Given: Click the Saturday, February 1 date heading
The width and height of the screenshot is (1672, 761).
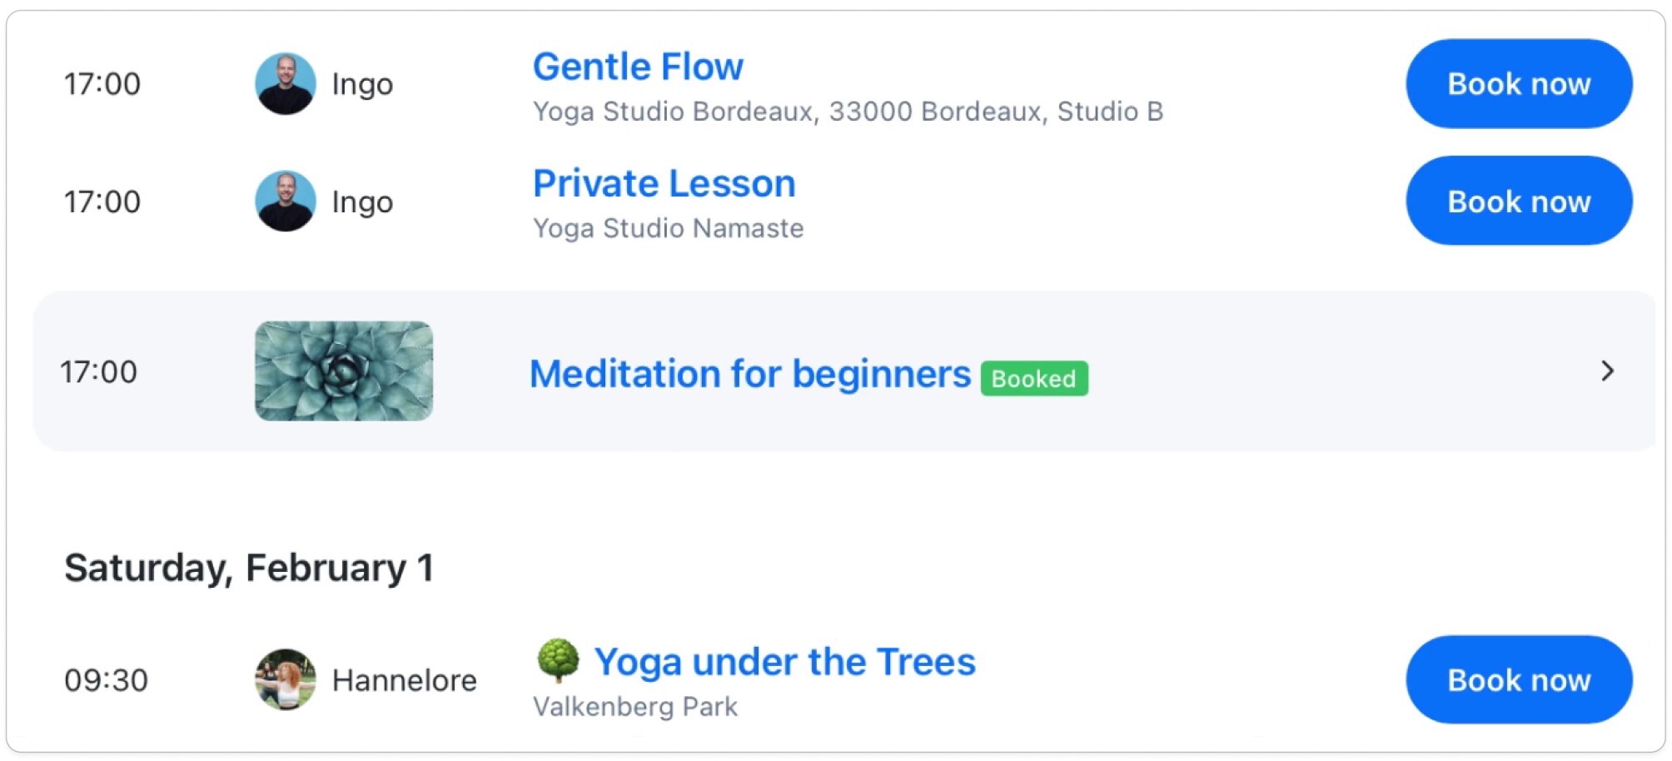Looking at the screenshot, I should pyautogui.click(x=248, y=568).
